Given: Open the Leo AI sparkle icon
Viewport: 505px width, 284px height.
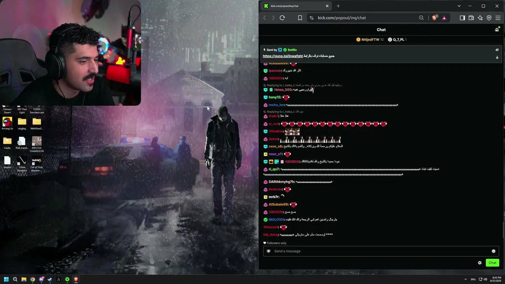Looking at the screenshot, I should (480, 18).
